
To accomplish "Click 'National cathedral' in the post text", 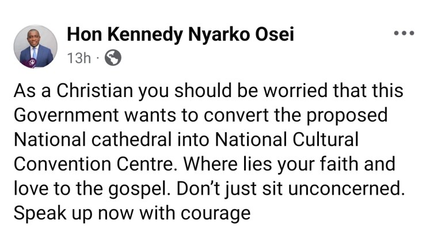I will 93,140.
